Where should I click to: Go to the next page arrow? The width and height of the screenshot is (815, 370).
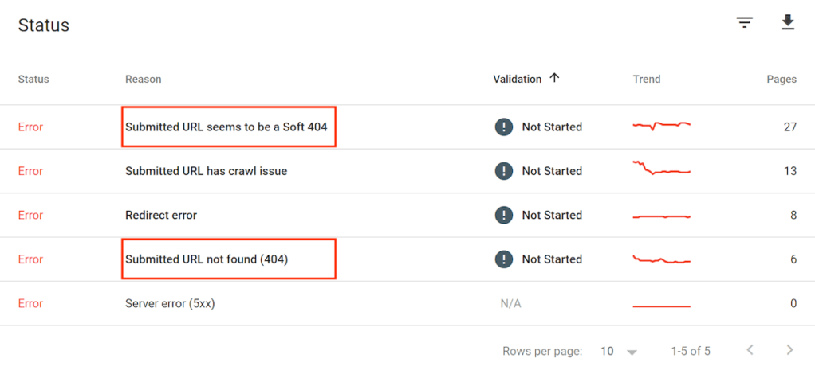point(789,350)
